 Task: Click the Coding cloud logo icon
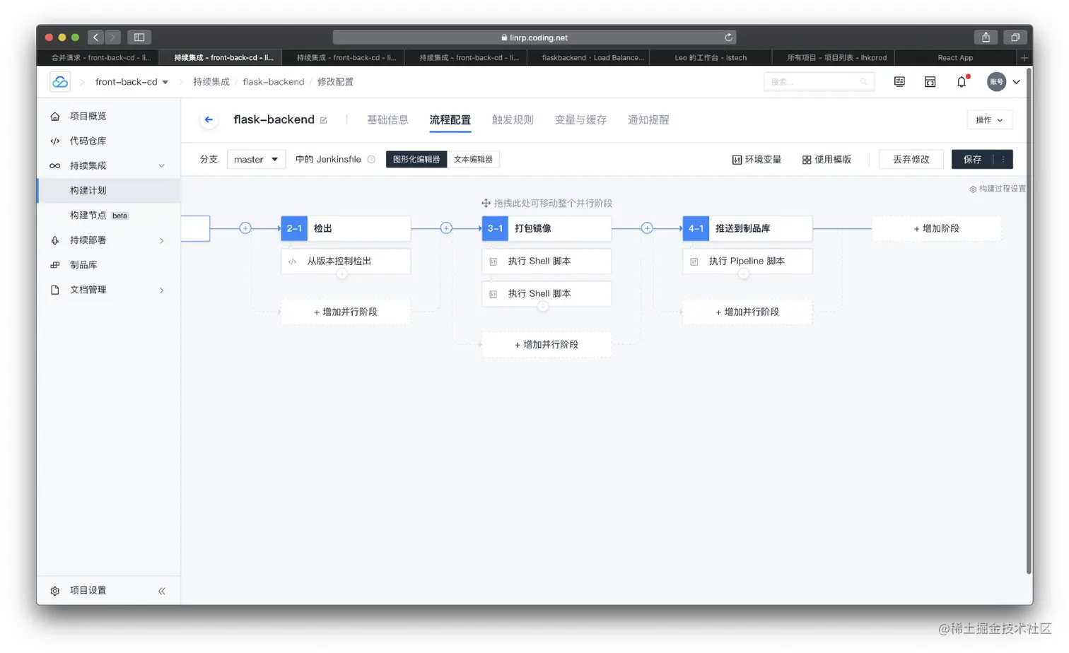tap(60, 81)
